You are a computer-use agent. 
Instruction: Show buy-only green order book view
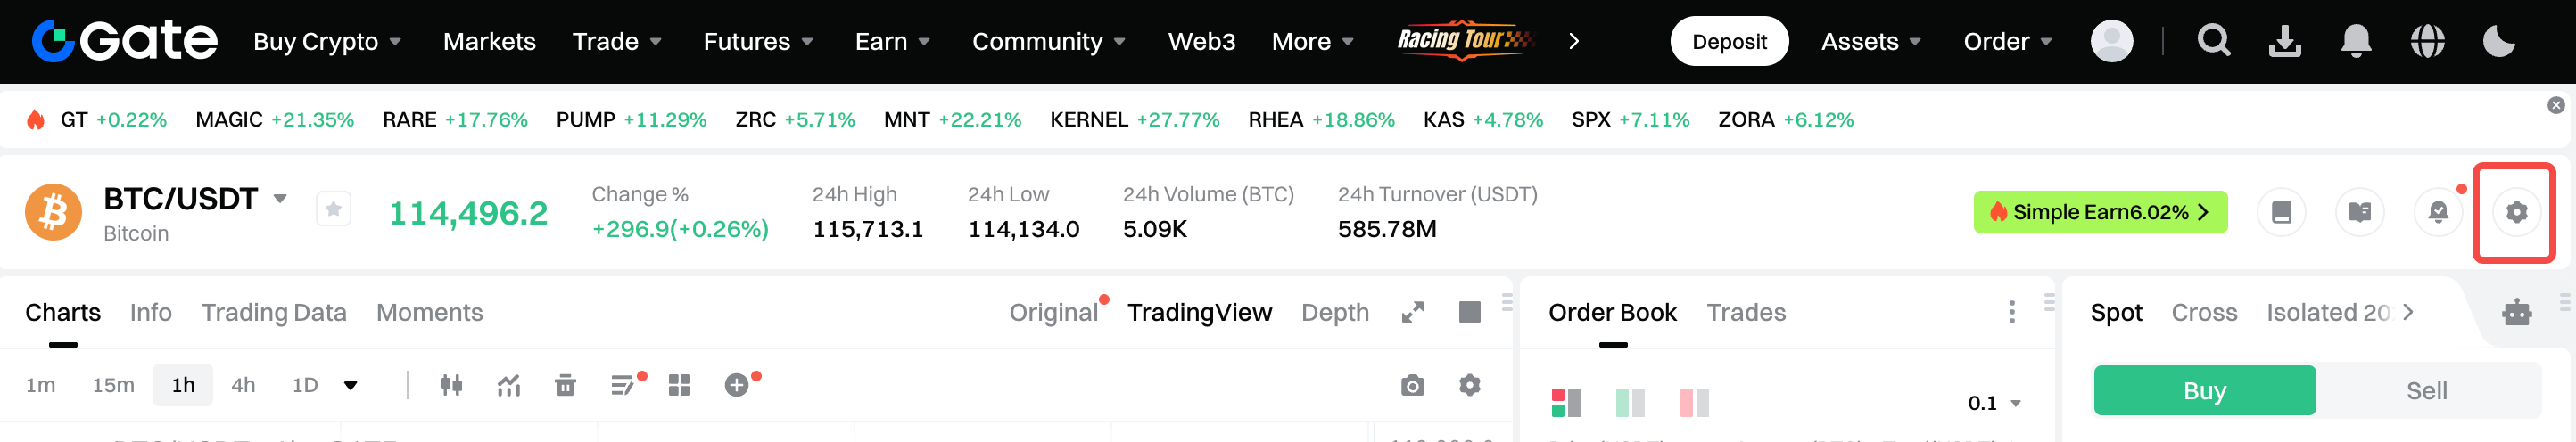1629,403
